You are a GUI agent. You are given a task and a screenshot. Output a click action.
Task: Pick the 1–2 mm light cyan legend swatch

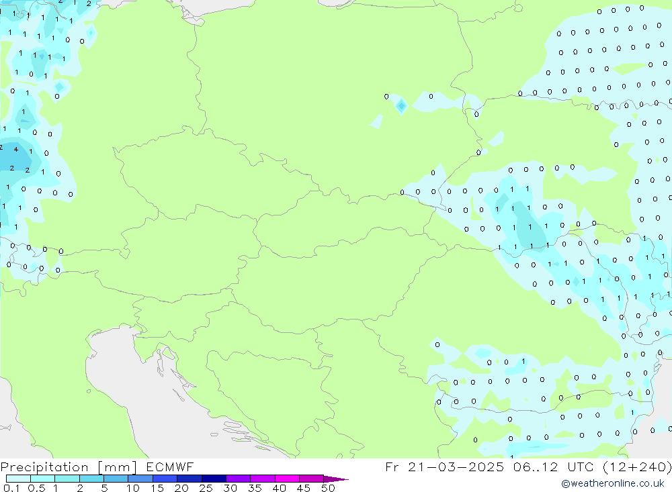click(x=67, y=479)
